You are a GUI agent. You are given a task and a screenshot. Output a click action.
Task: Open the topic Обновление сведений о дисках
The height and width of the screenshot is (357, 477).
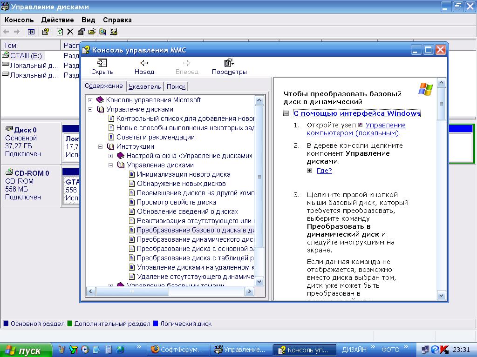click(187, 212)
